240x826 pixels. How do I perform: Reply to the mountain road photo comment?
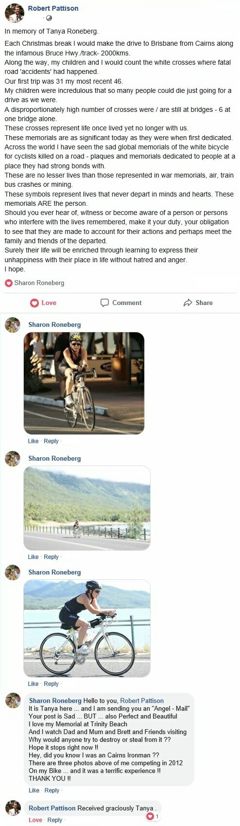click(51, 557)
